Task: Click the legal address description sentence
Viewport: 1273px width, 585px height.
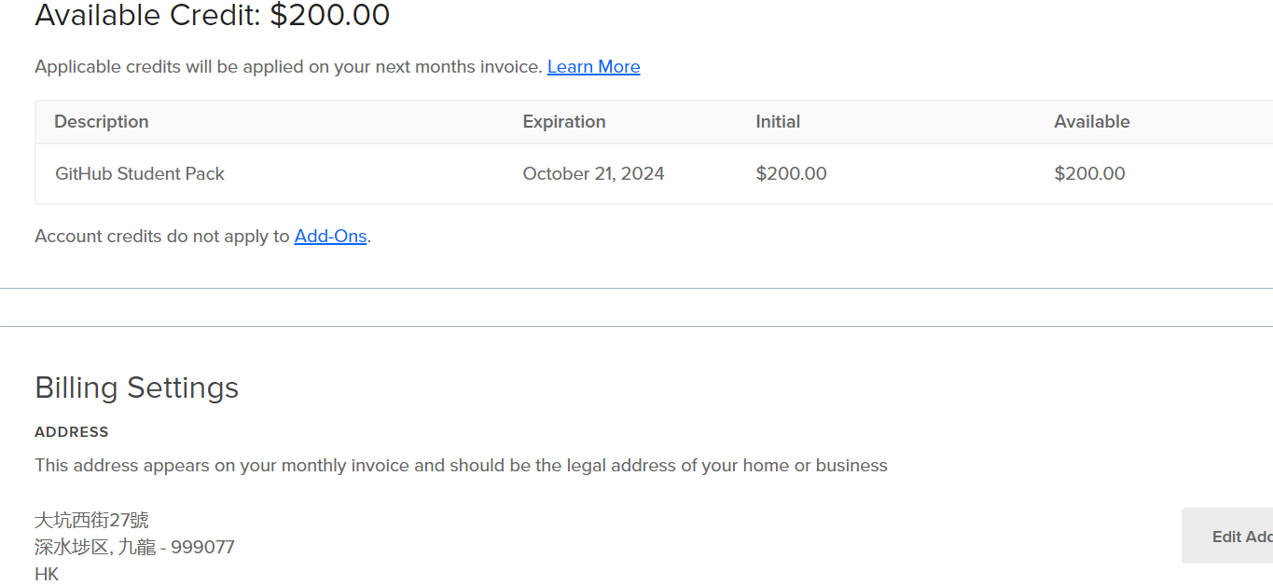Action: (461, 466)
